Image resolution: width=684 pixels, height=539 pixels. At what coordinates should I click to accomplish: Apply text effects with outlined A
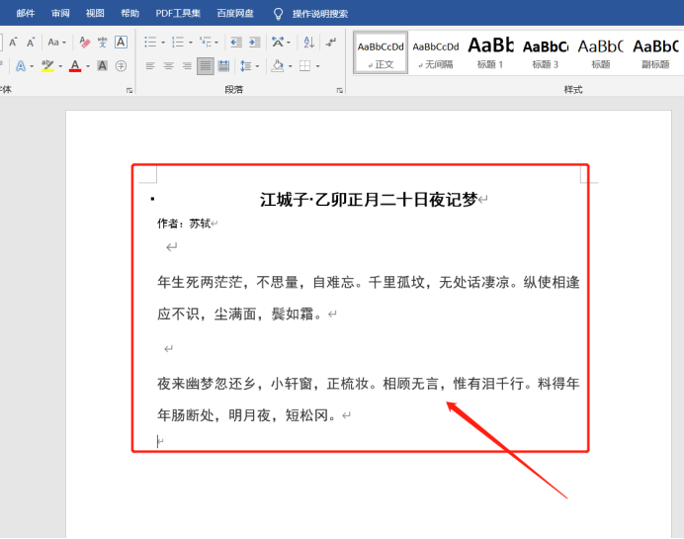click(20, 66)
